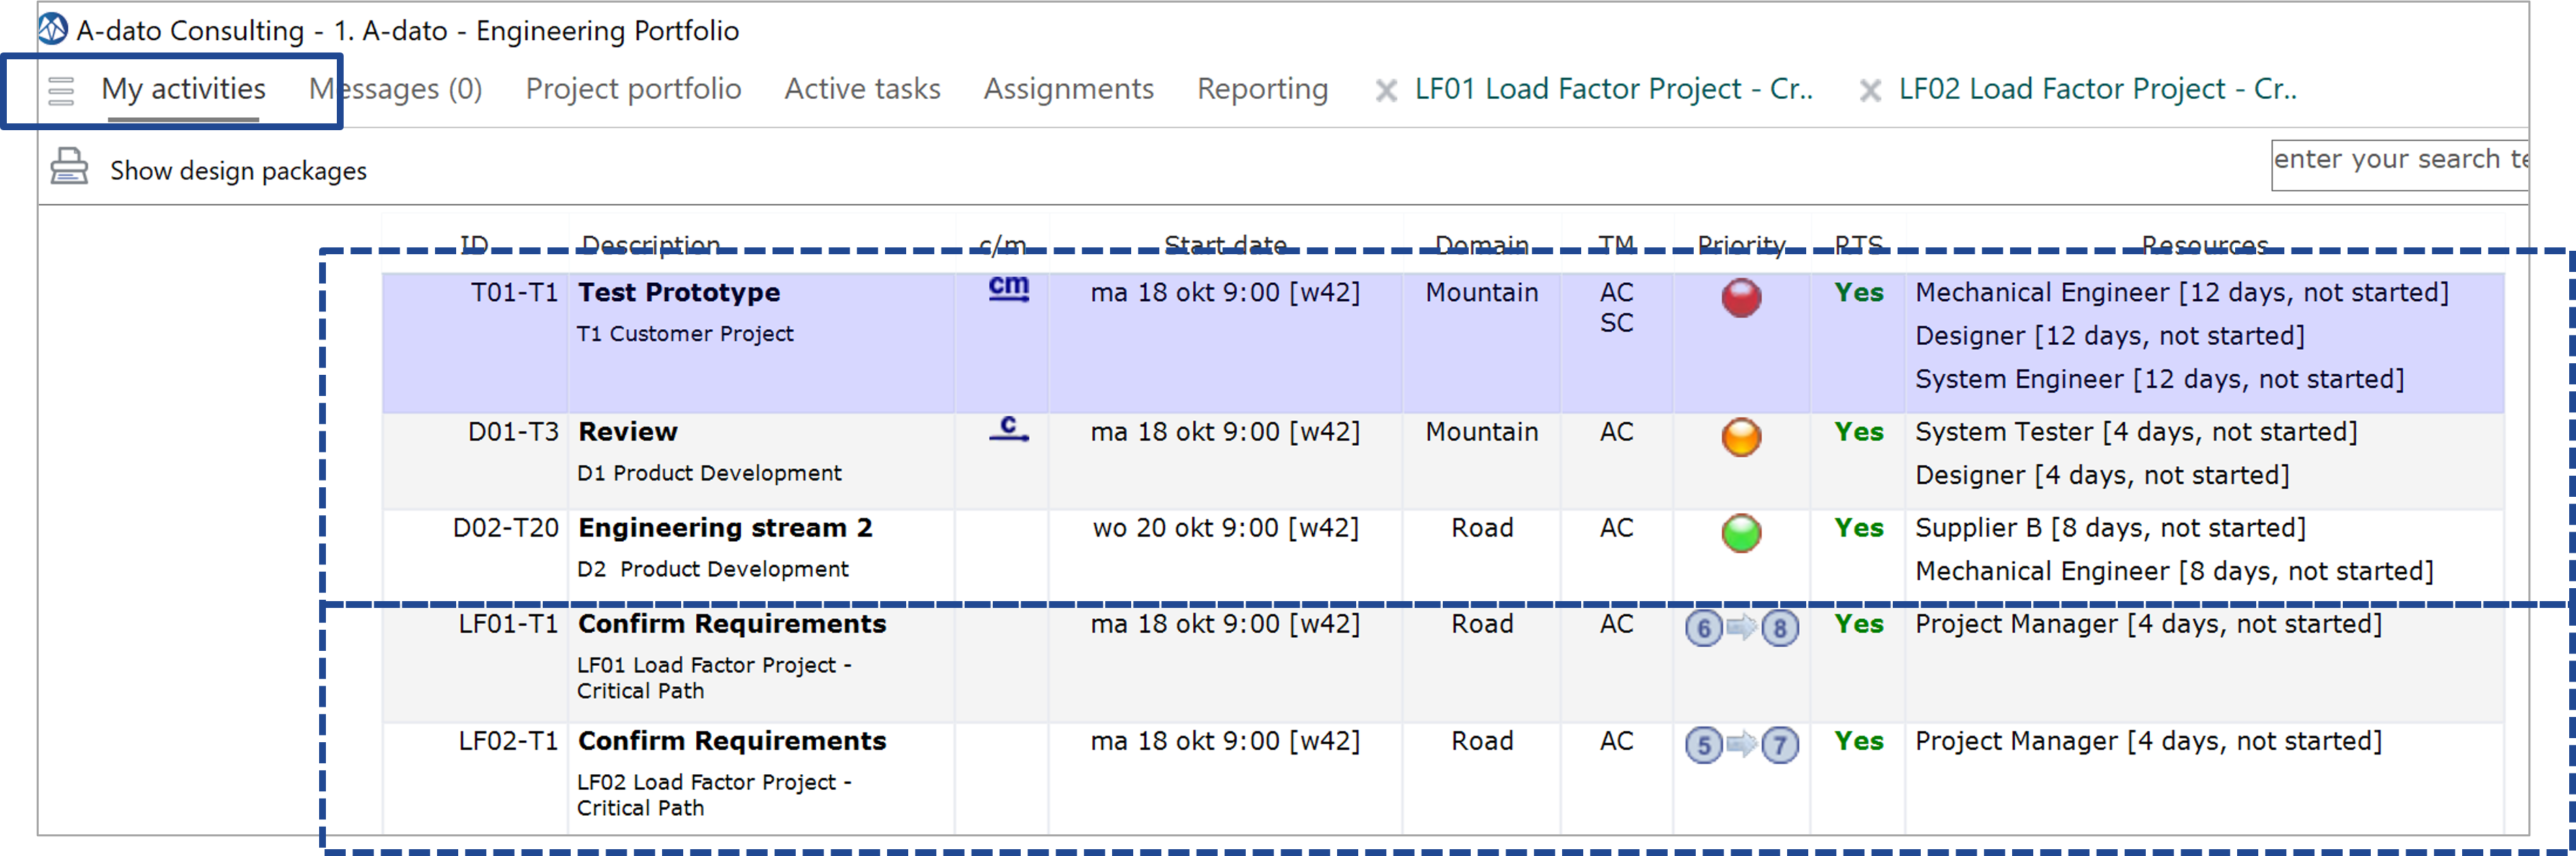Select Confirm Requirements in LF01-T1 row

tap(732, 624)
